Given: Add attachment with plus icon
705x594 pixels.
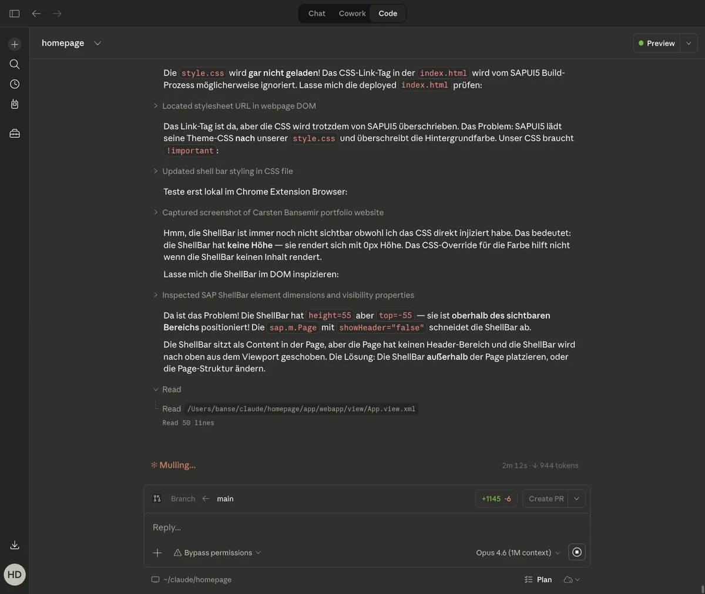Looking at the screenshot, I should point(157,553).
